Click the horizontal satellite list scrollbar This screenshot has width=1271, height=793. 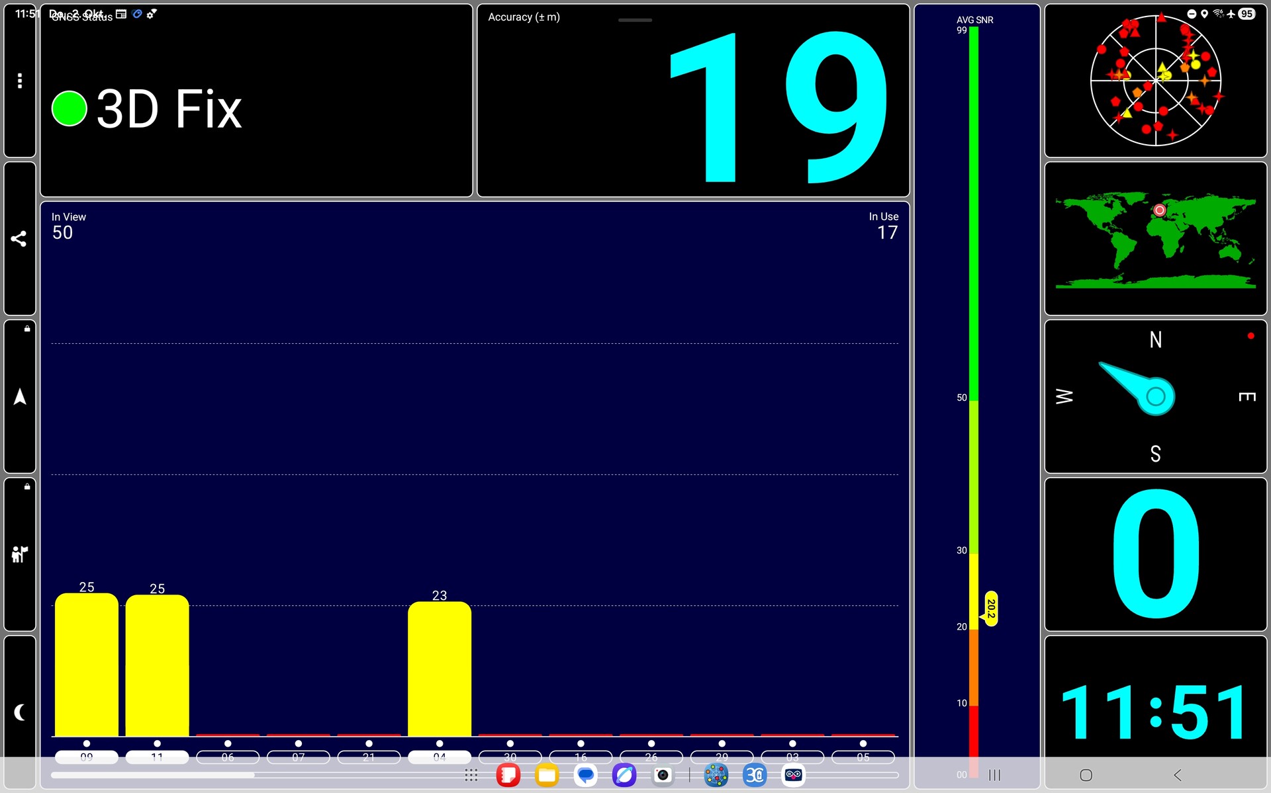(x=153, y=775)
